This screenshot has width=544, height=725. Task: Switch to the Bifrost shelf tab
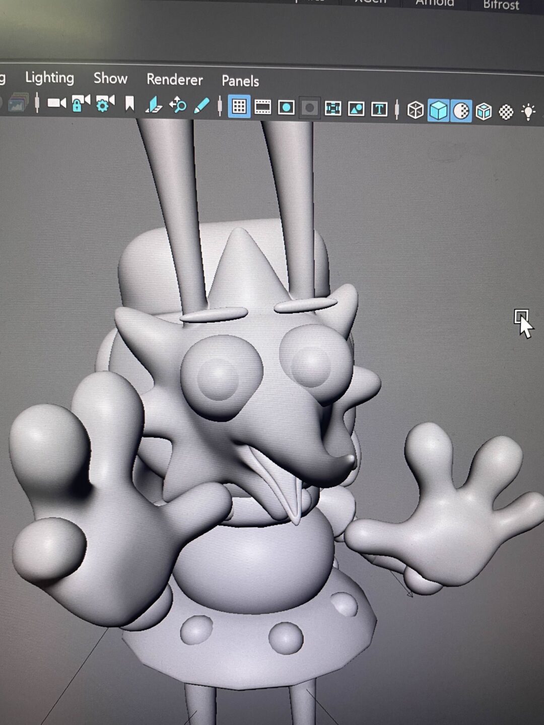pyautogui.click(x=501, y=5)
